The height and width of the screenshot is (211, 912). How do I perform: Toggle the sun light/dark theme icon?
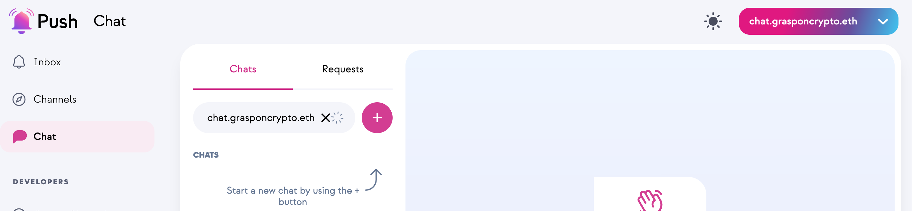713,21
